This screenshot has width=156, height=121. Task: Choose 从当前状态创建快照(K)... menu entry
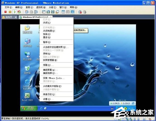tap(56, 47)
